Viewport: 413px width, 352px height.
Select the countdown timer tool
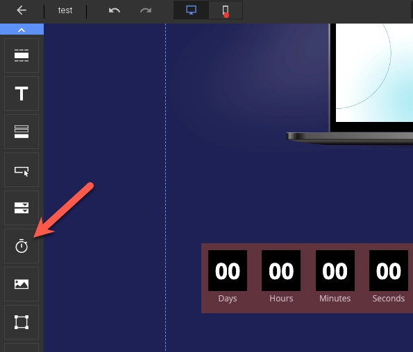click(22, 246)
